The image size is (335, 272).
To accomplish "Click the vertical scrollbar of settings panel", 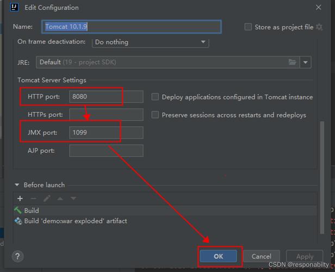I will pos(322,177).
